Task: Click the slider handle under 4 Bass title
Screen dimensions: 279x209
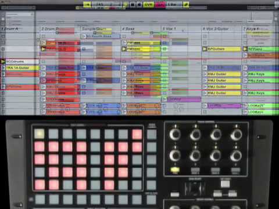Action: [x=133, y=33]
